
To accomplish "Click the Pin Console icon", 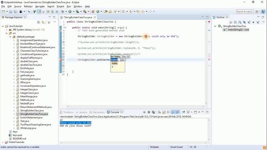I will coord(184,112).
